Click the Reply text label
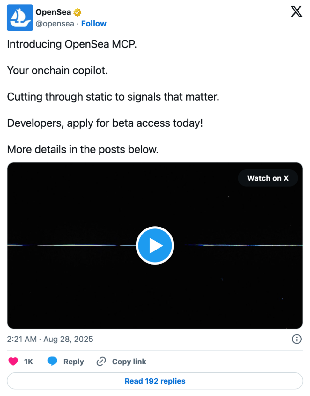310x396 pixels. (73, 362)
